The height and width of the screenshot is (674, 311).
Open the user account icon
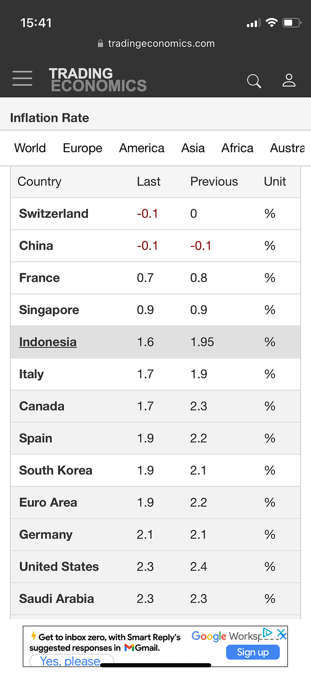289,80
